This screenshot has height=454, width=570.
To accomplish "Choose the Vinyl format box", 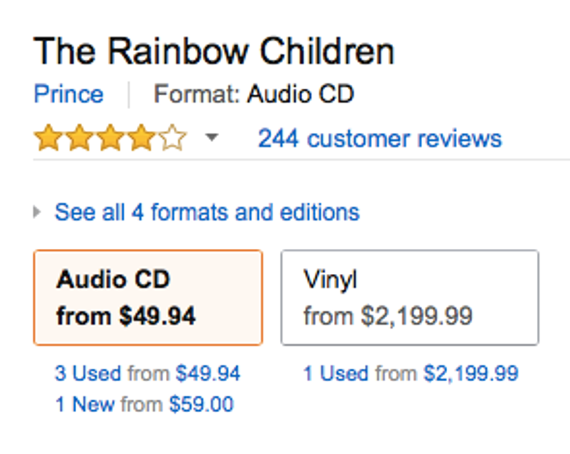I will [409, 298].
